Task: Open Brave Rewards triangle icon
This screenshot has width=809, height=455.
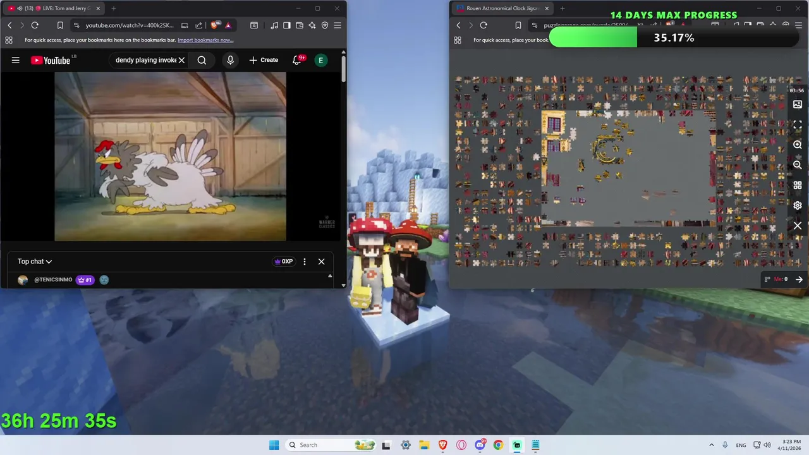Action: coord(228,25)
